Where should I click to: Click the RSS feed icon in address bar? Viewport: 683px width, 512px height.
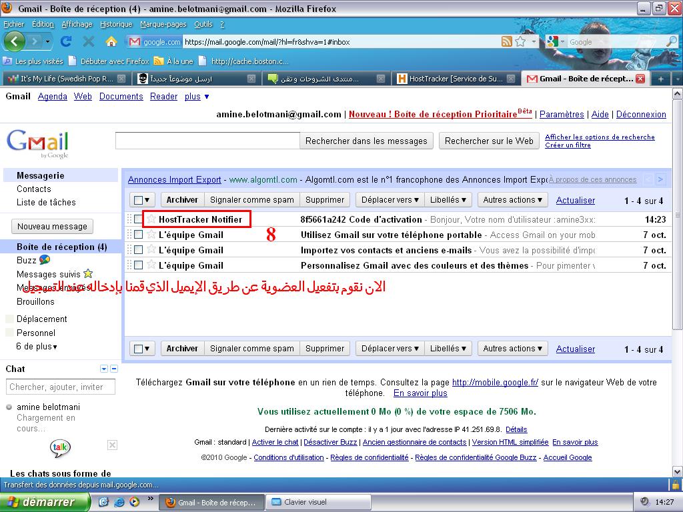pos(507,42)
